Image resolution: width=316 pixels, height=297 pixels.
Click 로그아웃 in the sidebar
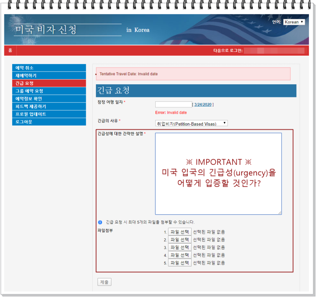tap(49, 122)
